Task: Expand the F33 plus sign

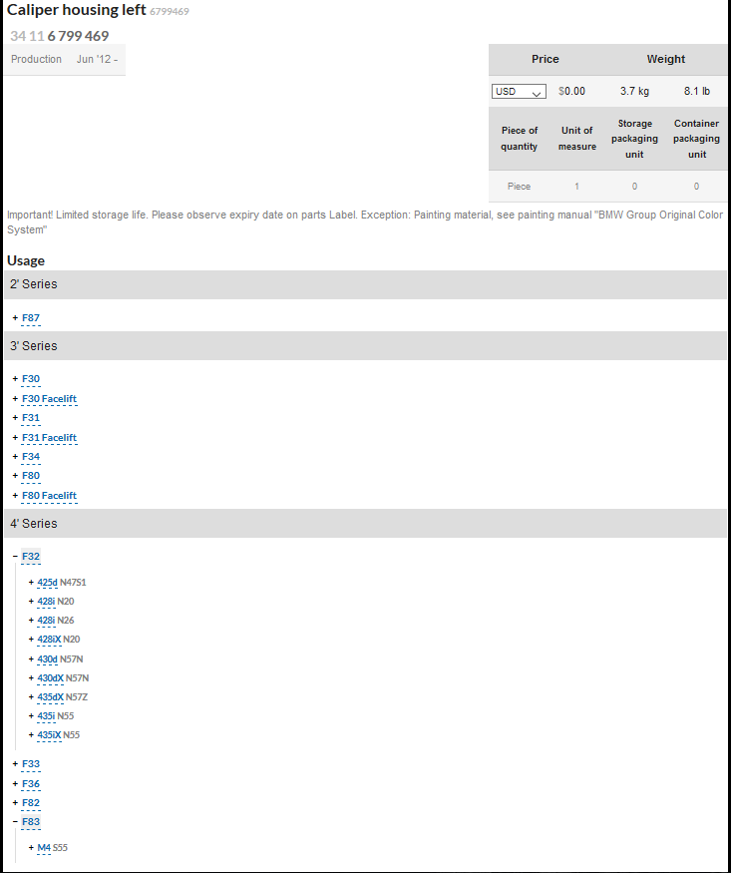Action: point(15,764)
